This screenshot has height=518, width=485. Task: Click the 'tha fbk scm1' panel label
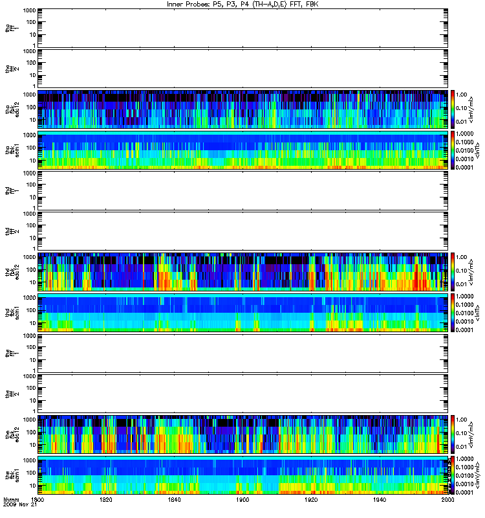pyautogui.click(x=12, y=150)
